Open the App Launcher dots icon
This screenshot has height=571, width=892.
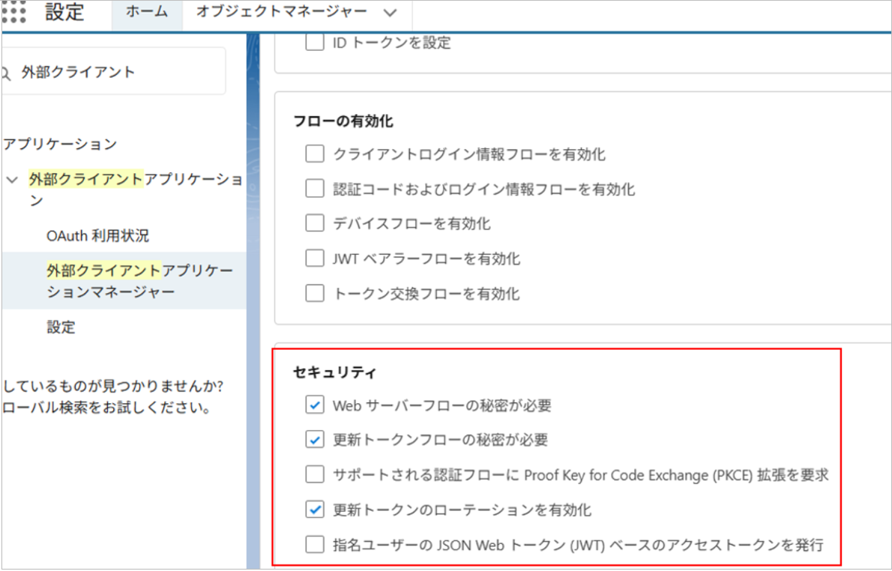click(13, 13)
